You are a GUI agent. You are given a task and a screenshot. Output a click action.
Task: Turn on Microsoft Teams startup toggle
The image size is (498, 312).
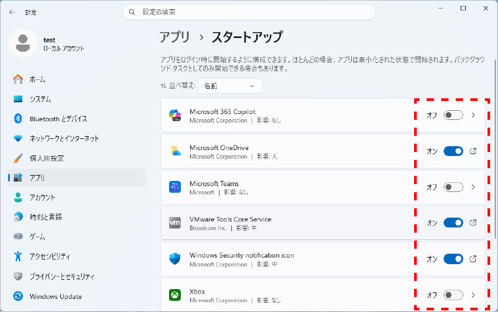point(453,187)
